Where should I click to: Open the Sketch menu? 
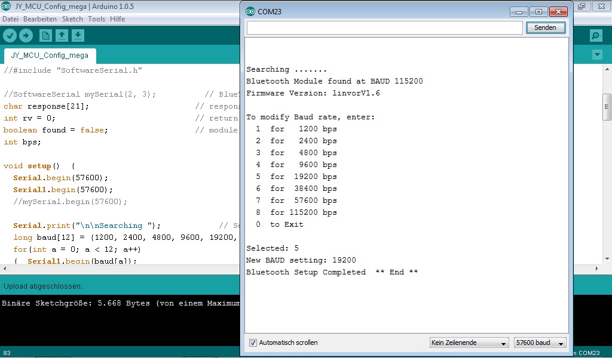click(x=72, y=19)
